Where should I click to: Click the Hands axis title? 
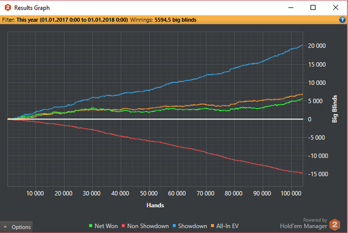point(155,205)
